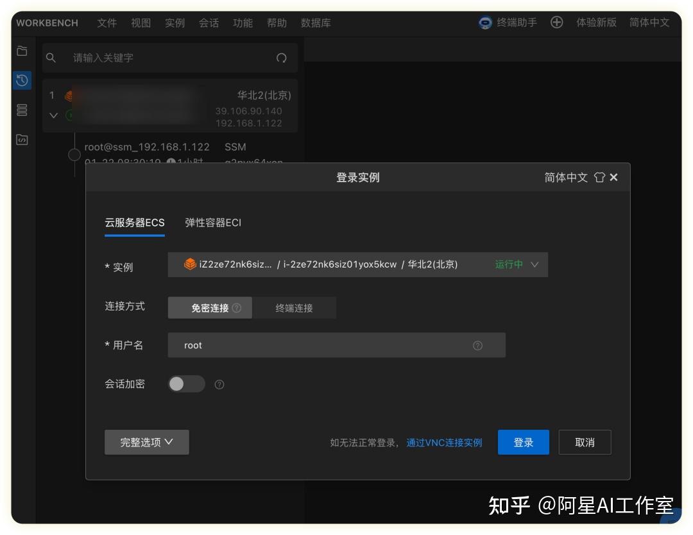Open the 通过VNC连接实例 link
The height and width of the screenshot is (535, 693).
pos(444,443)
